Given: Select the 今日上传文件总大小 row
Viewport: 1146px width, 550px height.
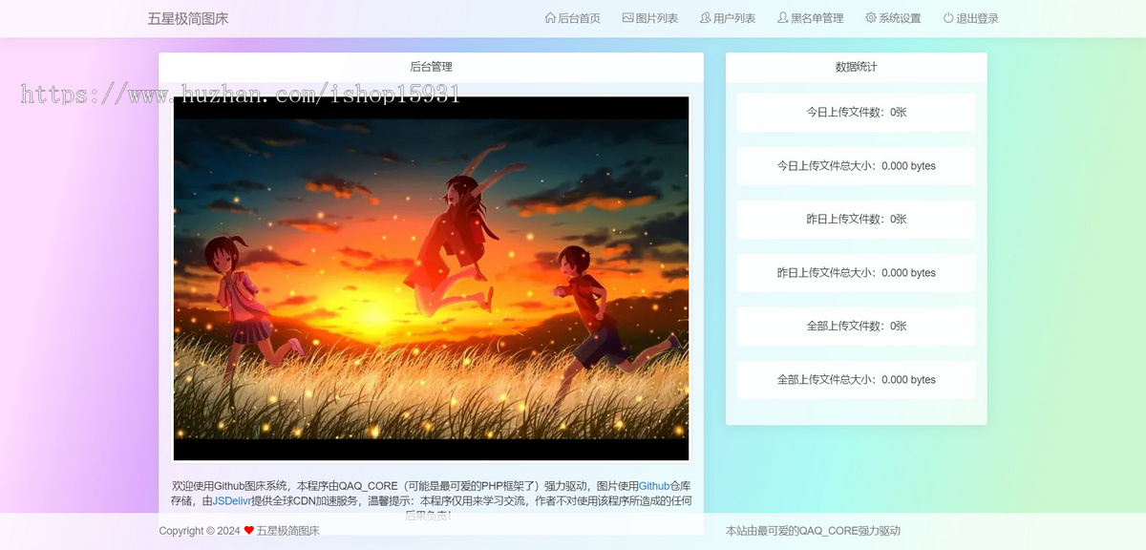Looking at the screenshot, I should click(x=857, y=165).
